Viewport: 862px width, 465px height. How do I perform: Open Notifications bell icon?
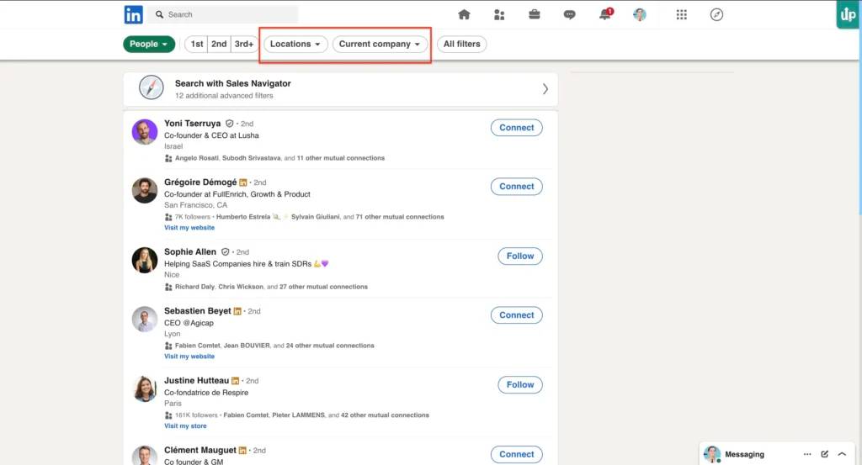coord(604,14)
